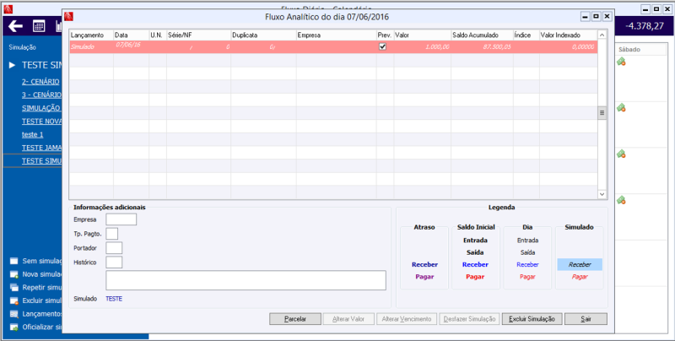Click the Data column header
The image size is (675, 341).
pos(132,35)
